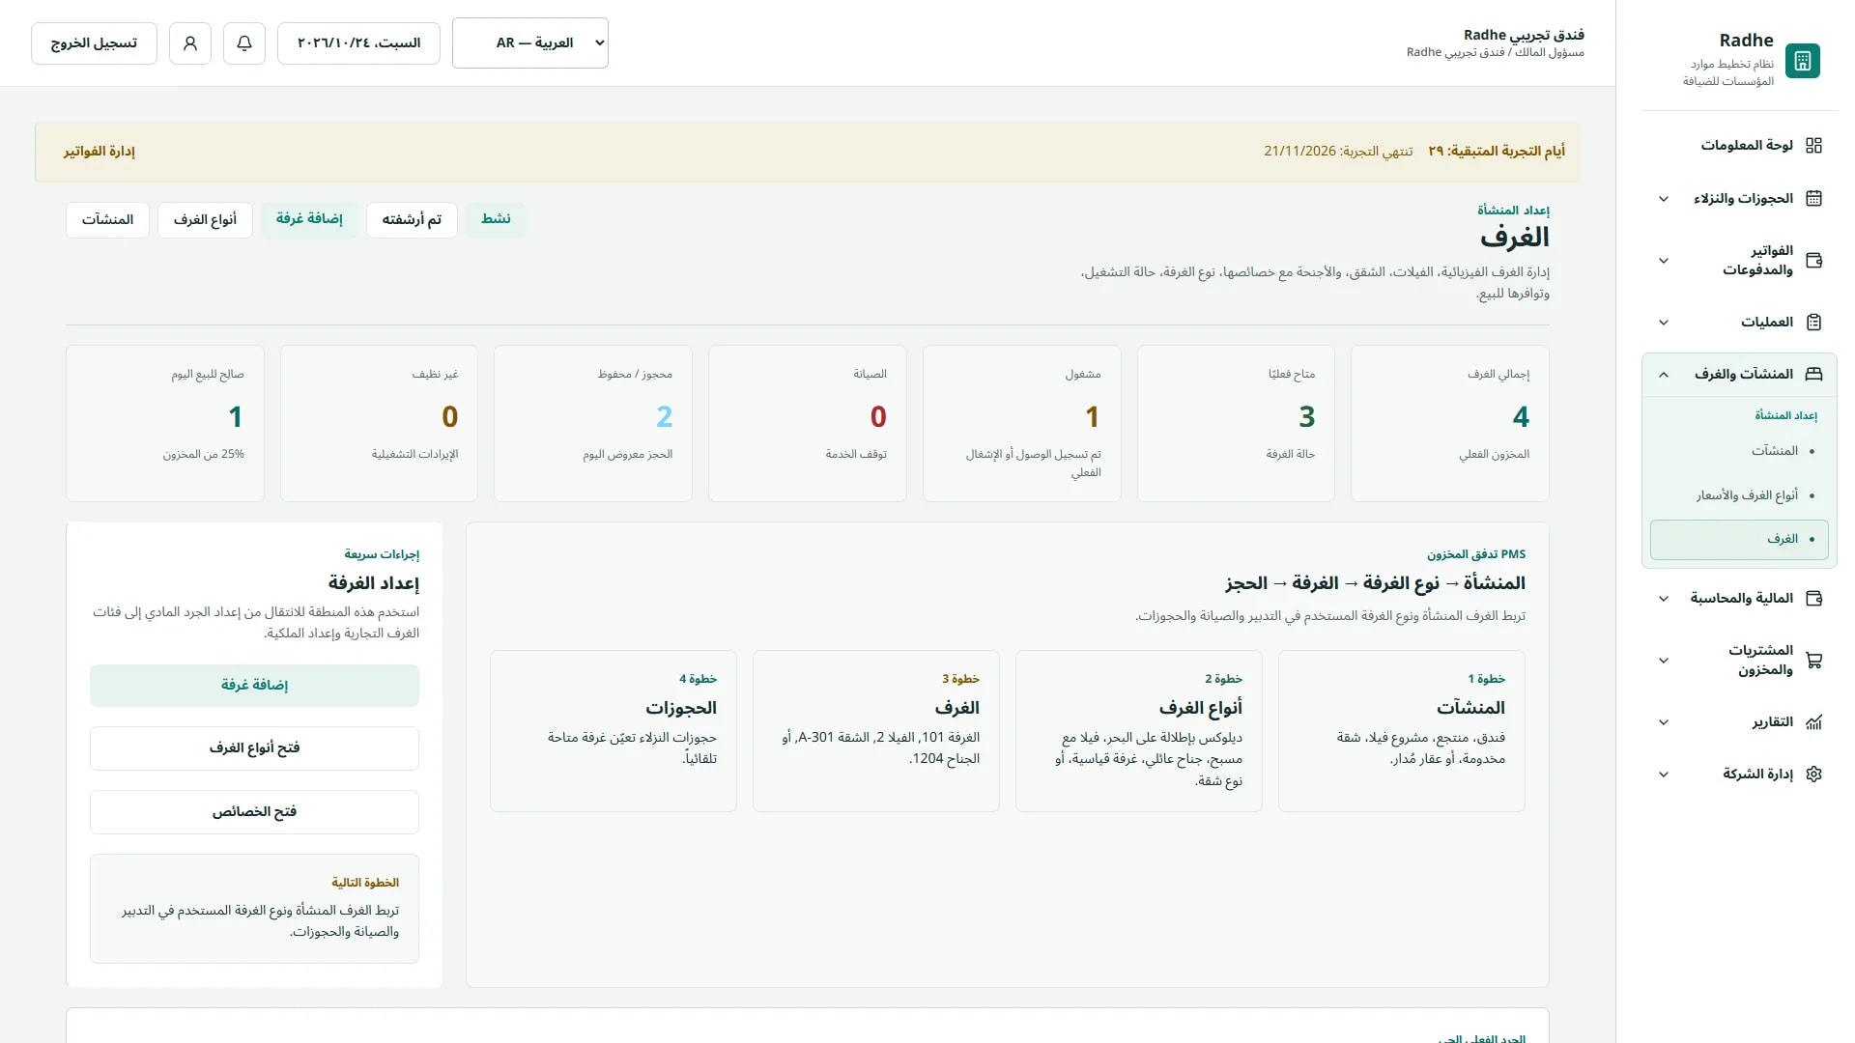Expand the التقارير section chevron

[1664, 722]
